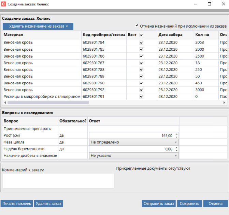Uncheck 'Взят' for tube 6029301784
The image size is (229, 215).
click(141, 43)
